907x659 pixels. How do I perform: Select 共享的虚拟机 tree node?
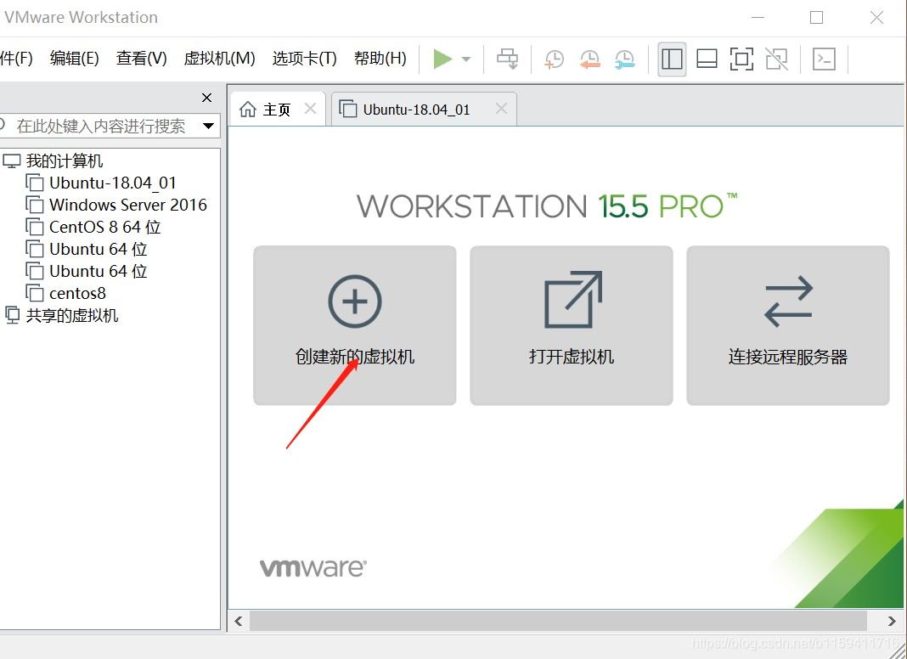coord(71,315)
